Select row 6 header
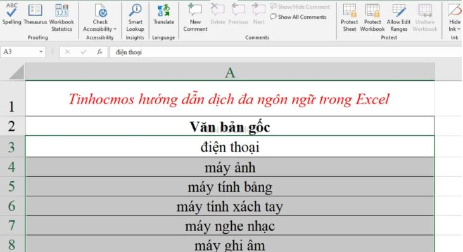Screen dimensions: 463x252 (12, 206)
